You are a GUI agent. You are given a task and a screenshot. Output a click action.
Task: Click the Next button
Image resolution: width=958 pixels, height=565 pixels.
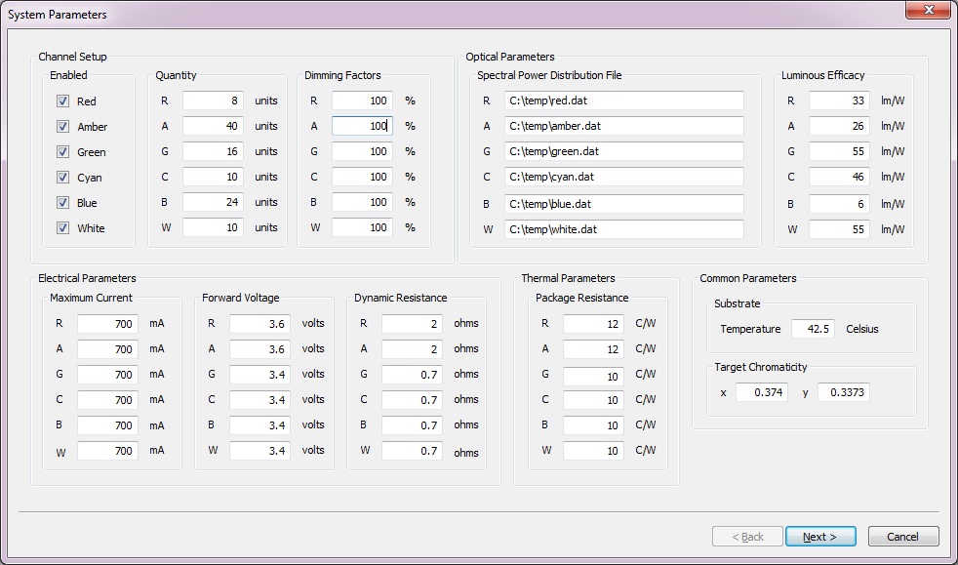pos(820,537)
